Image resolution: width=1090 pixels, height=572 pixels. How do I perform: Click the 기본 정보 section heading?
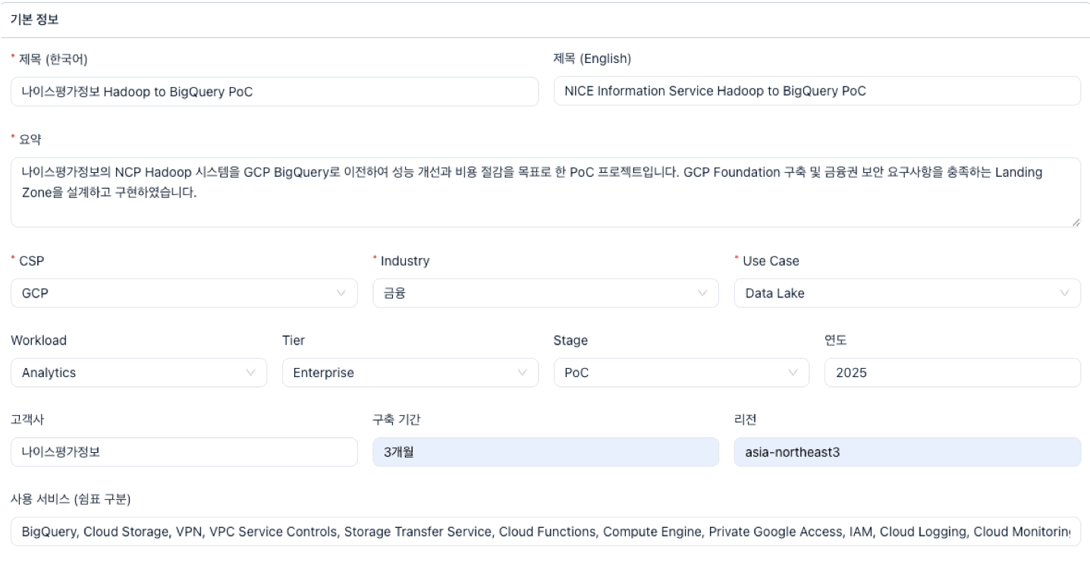(x=34, y=20)
